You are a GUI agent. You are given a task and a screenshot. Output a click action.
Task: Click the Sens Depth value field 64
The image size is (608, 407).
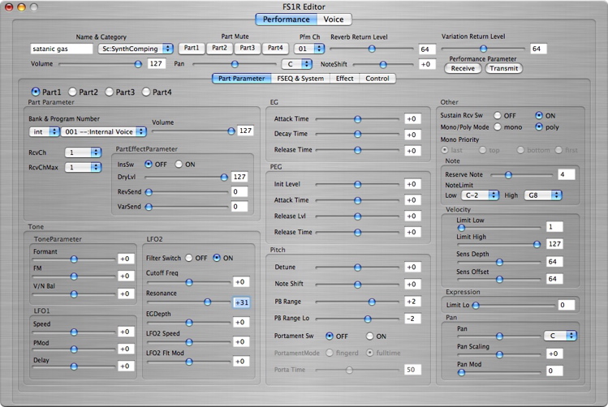click(x=554, y=262)
